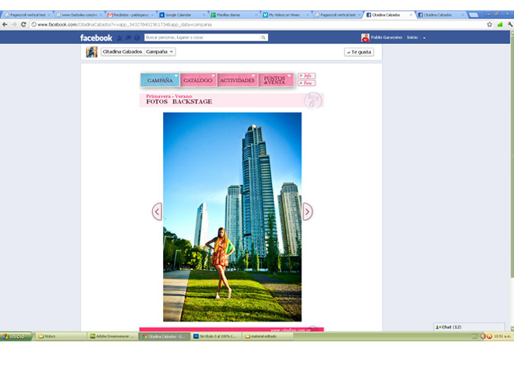Click the Ciudadna Calzados page name button
Image resolution: width=514 pixels, height=367 pixels.
(123, 52)
